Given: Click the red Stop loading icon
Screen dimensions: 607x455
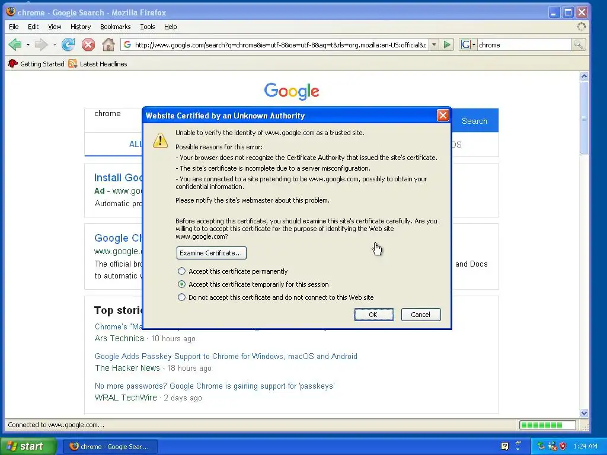Looking at the screenshot, I should (88, 45).
